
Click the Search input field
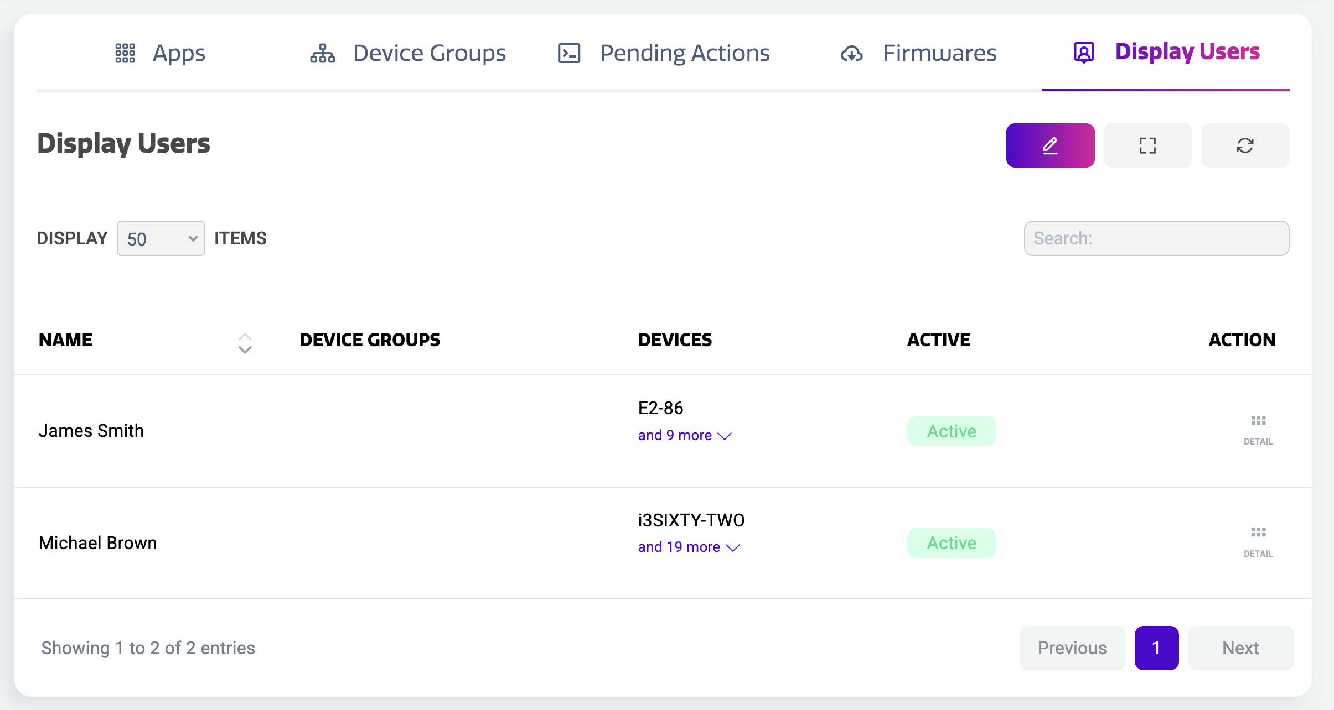click(1156, 238)
